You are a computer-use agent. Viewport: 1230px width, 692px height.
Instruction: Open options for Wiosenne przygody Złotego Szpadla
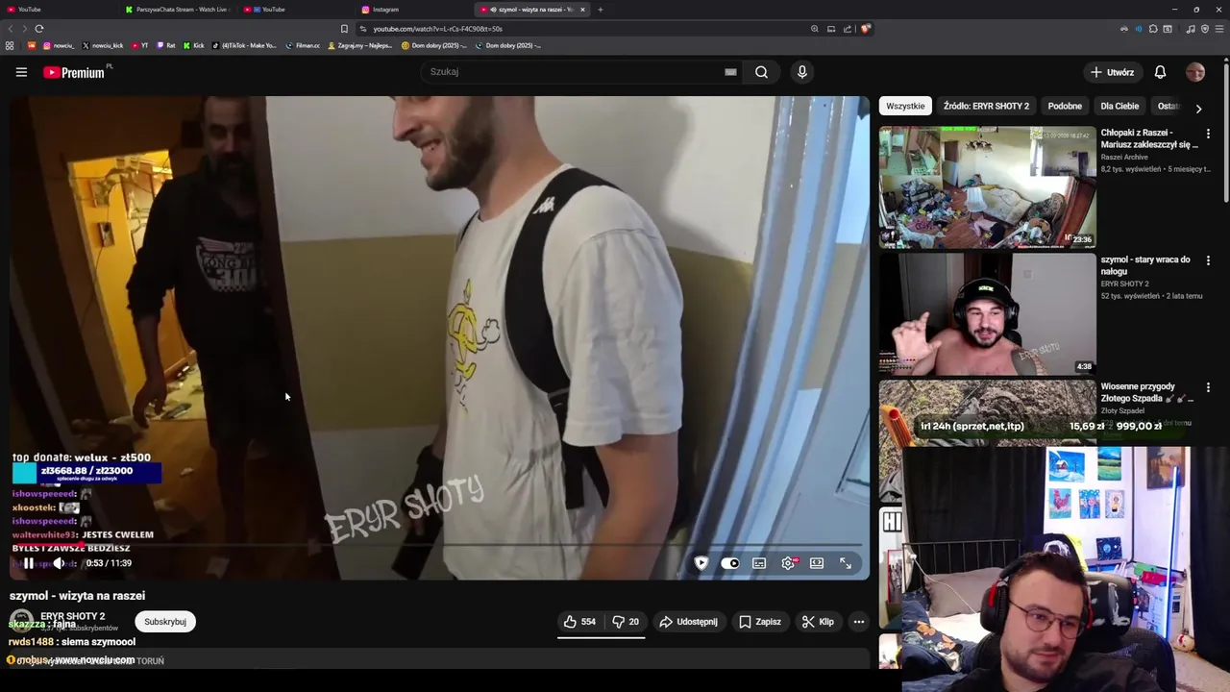pyautogui.click(x=1208, y=387)
